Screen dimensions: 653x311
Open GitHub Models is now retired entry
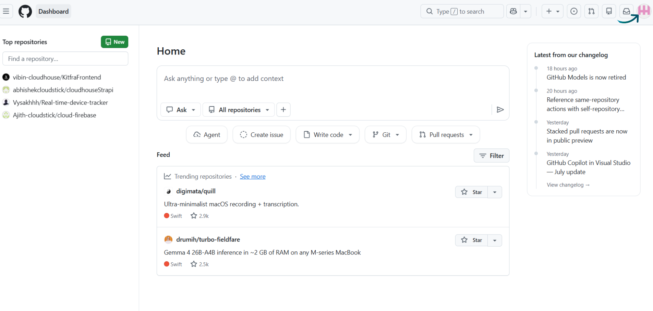[x=586, y=77]
